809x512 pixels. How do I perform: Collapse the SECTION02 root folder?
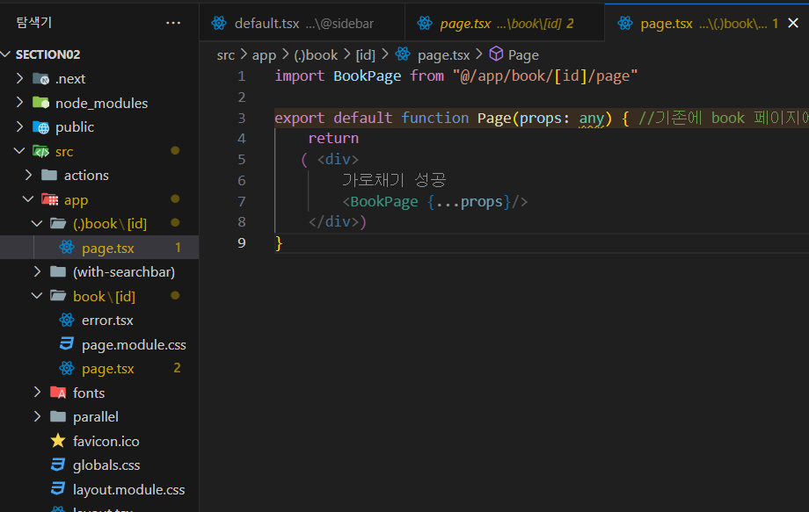click(x=6, y=54)
